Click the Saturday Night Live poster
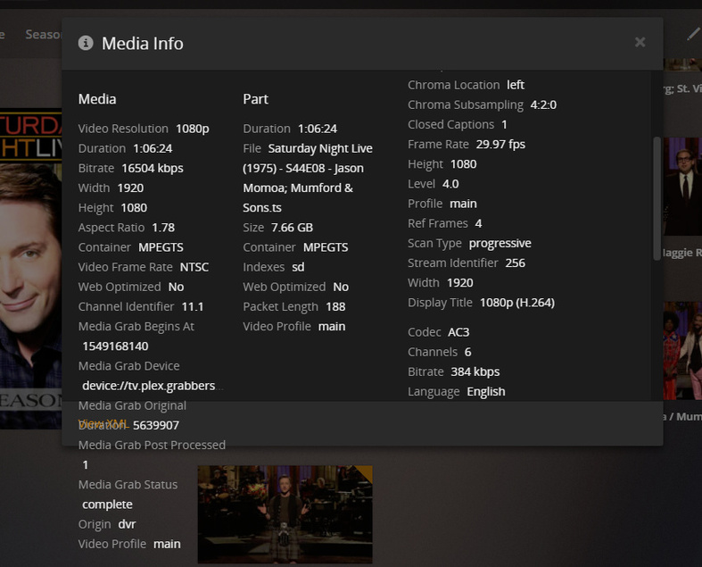The height and width of the screenshot is (567, 702). coord(30,268)
